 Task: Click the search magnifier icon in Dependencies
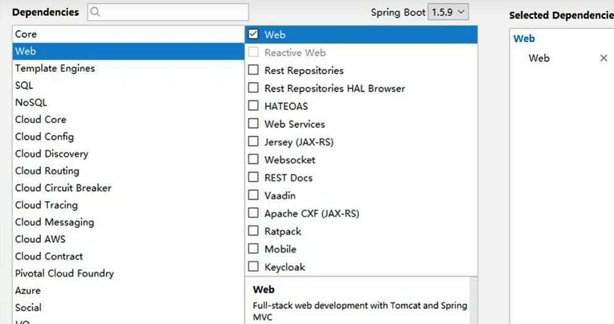pos(95,12)
